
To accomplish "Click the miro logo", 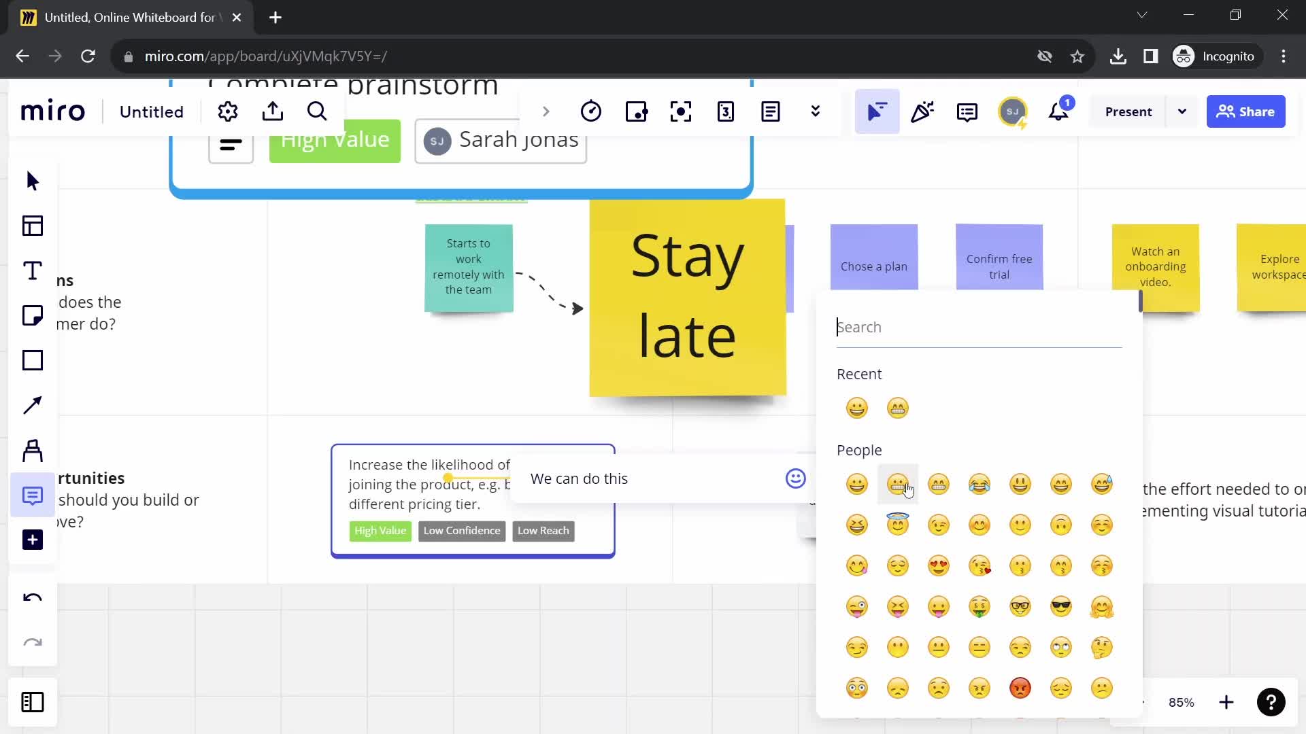I will click(x=53, y=111).
